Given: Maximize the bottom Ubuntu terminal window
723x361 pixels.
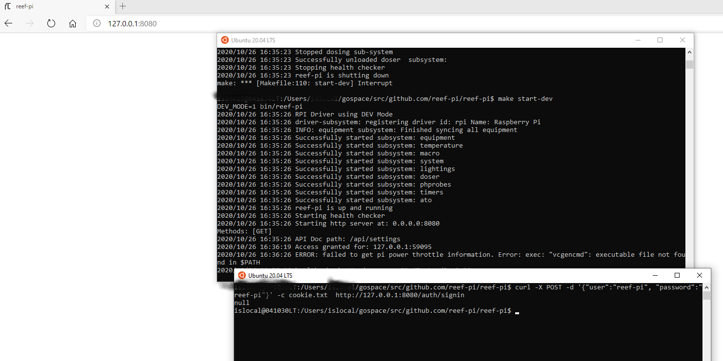Looking at the screenshot, I should click(x=677, y=275).
